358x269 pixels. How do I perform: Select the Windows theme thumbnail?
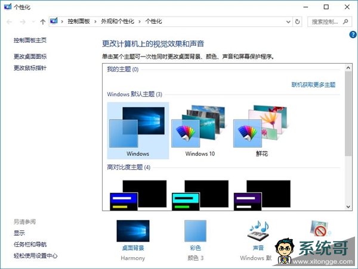(138, 130)
